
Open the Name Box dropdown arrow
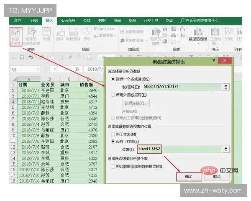[x=38, y=69]
